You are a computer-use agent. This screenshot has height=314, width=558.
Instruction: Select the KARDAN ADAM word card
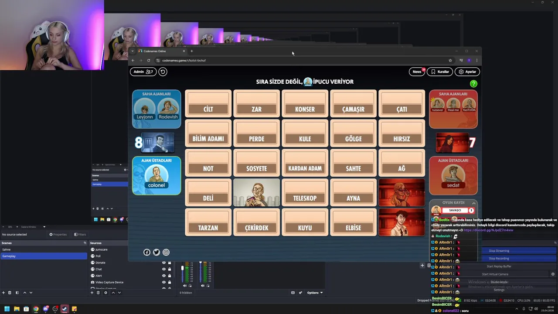(305, 163)
